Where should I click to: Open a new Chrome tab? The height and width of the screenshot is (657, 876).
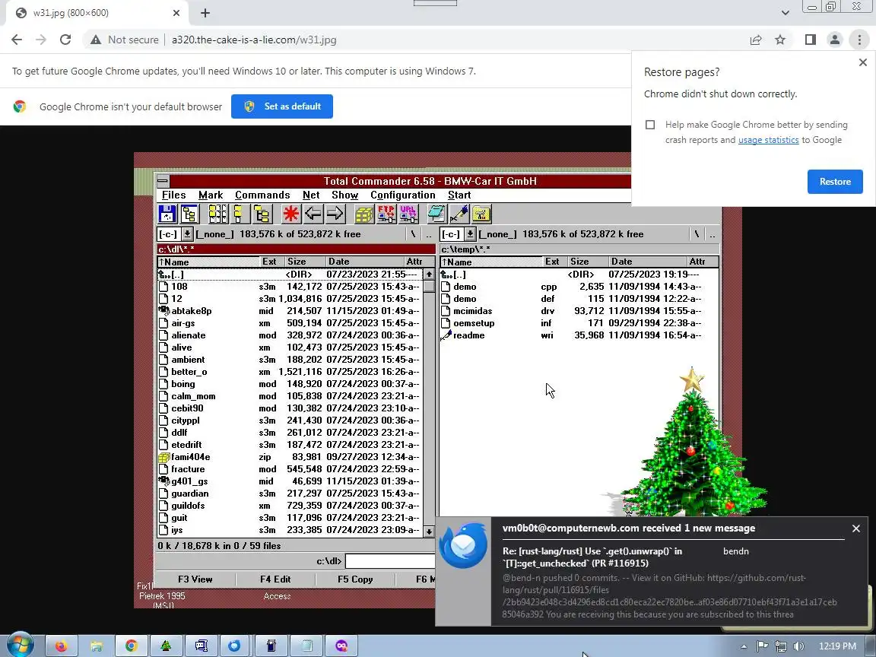tap(205, 13)
